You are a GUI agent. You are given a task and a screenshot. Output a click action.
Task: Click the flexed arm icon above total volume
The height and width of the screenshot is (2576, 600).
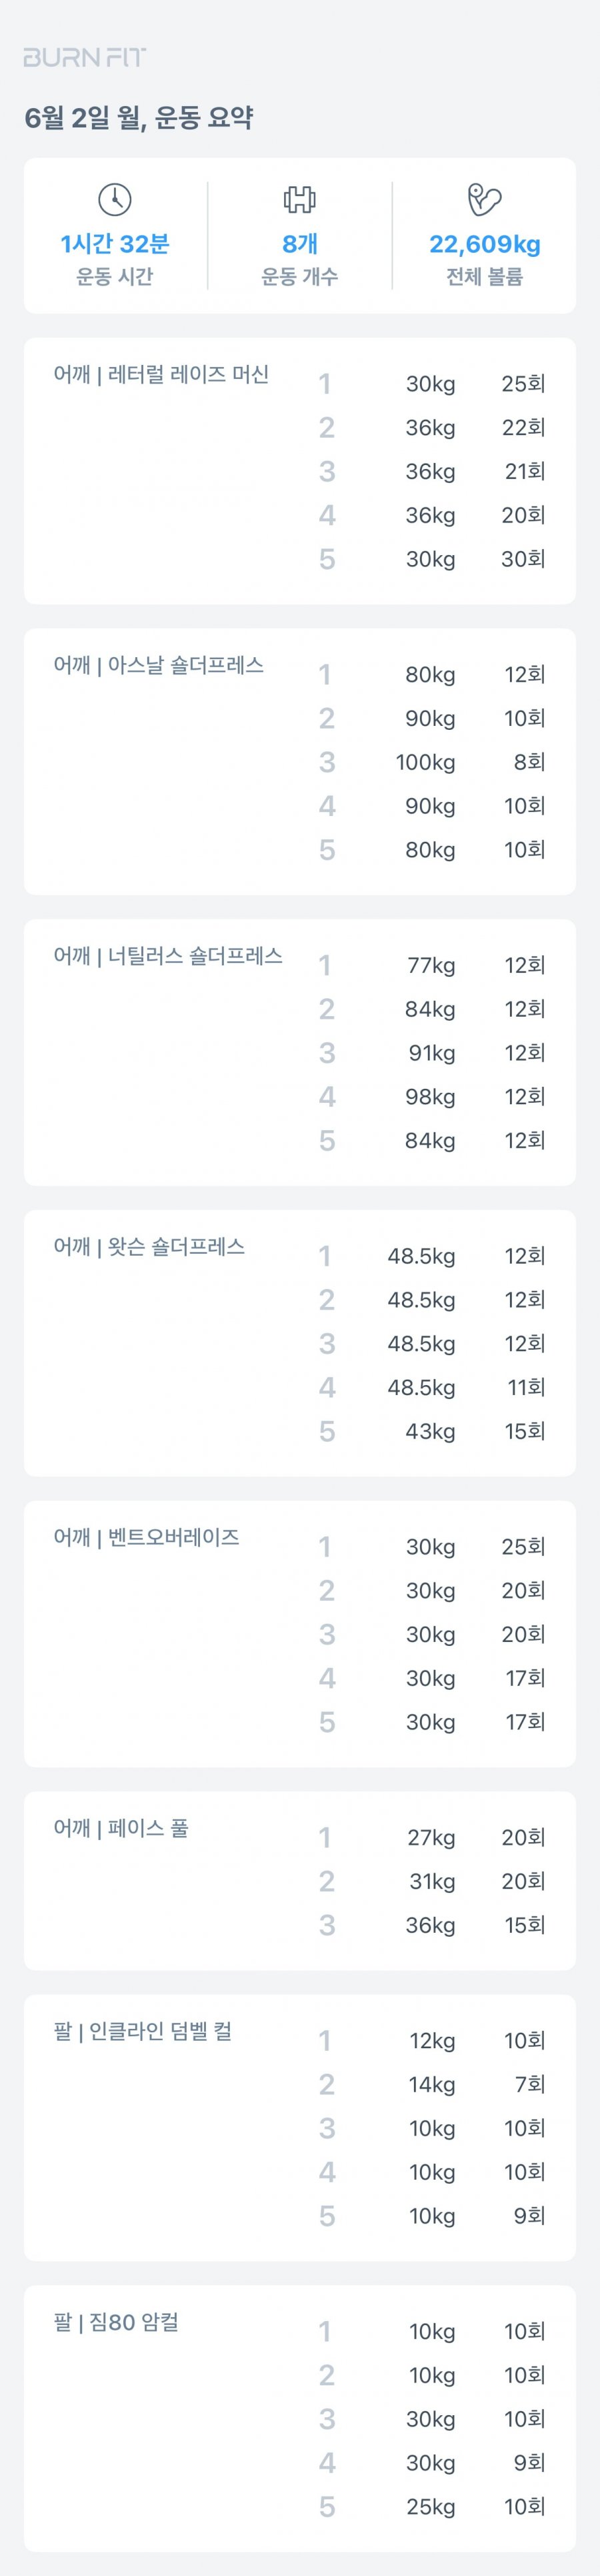485,199
